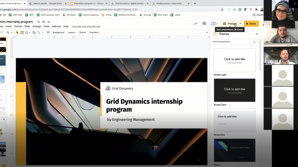Screen dimensions: 298x167
Task: Click the Theme toolbar button
Action: coord(82,33)
